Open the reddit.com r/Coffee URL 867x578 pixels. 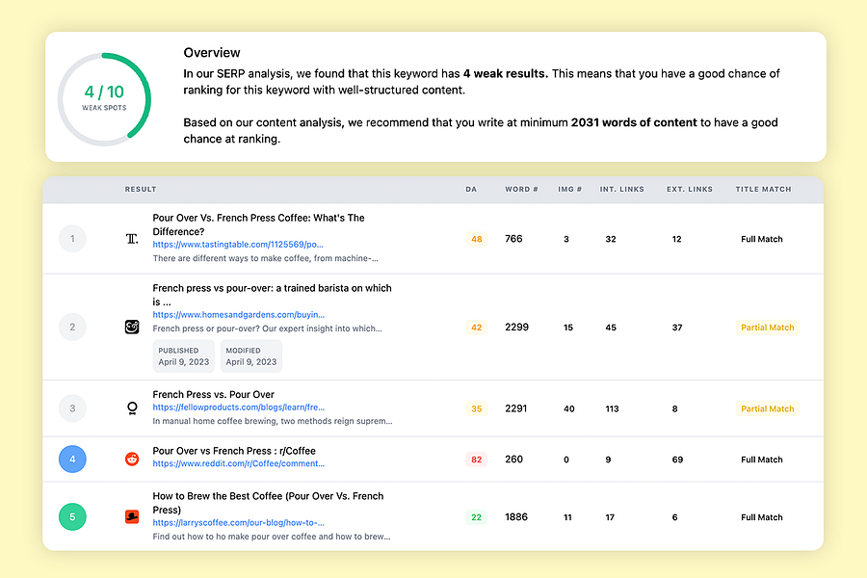[238, 463]
